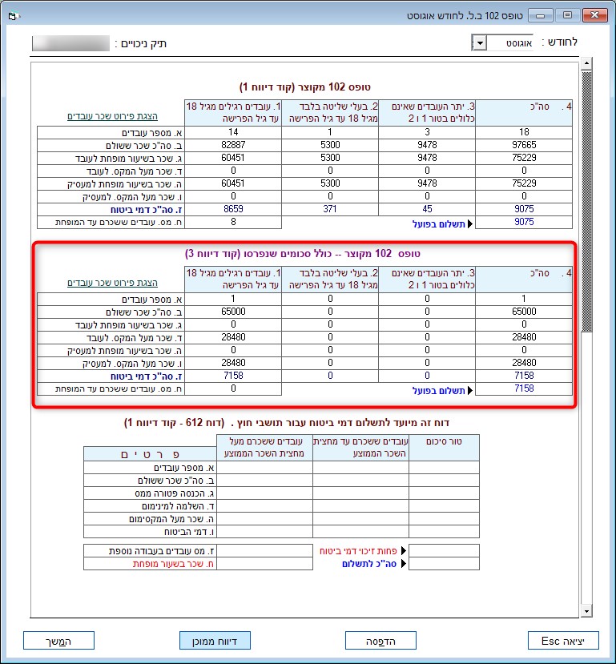This screenshot has height=664, width=616.
Task: Click the scrollbar down arrow
Action: 586,610
